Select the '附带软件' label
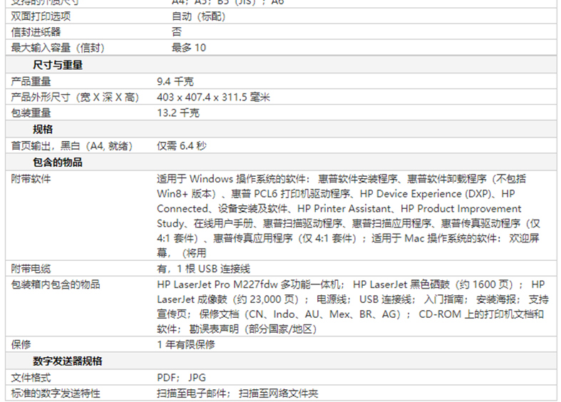561x402 pixels. click(31, 179)
